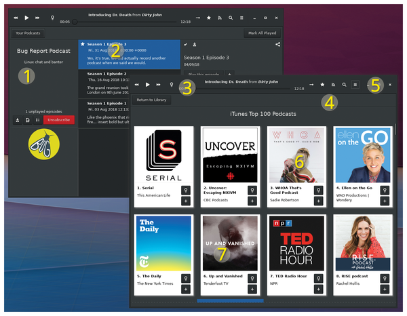Open the hamburger menu in the front window
Screen dimensions: 407x316
pos(355,85)
